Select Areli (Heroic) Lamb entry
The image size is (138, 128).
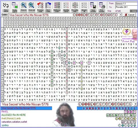(x=11, y=118)
